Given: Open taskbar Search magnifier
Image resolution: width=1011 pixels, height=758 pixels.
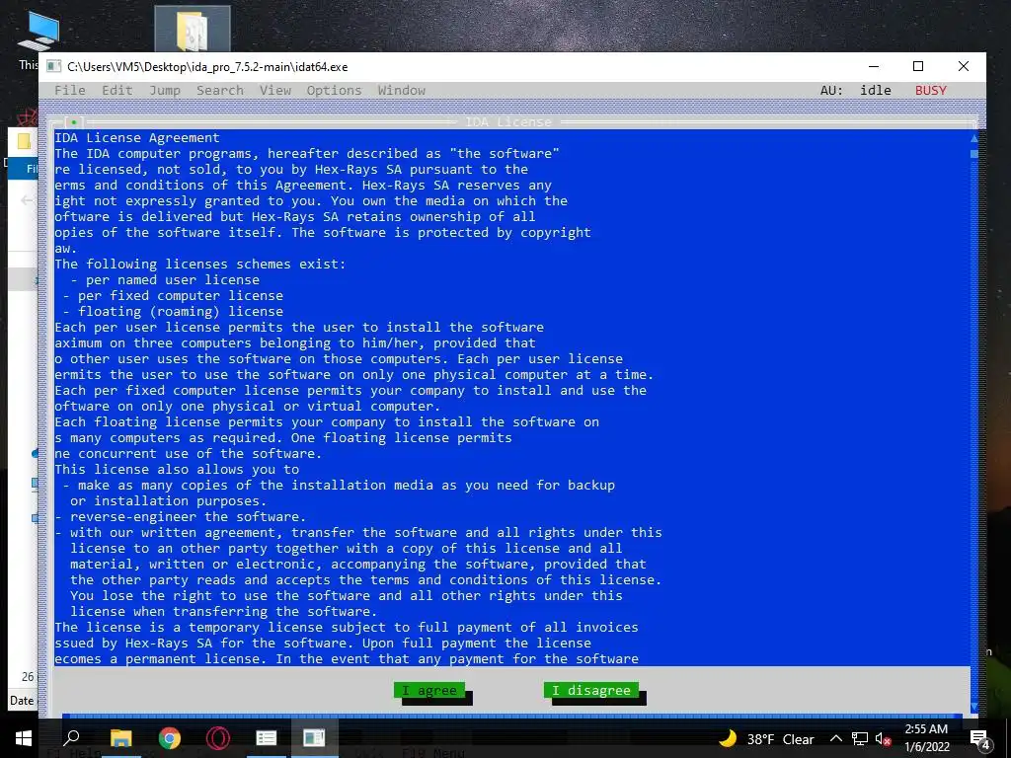Looking at the screenshot, I should 71,738.
